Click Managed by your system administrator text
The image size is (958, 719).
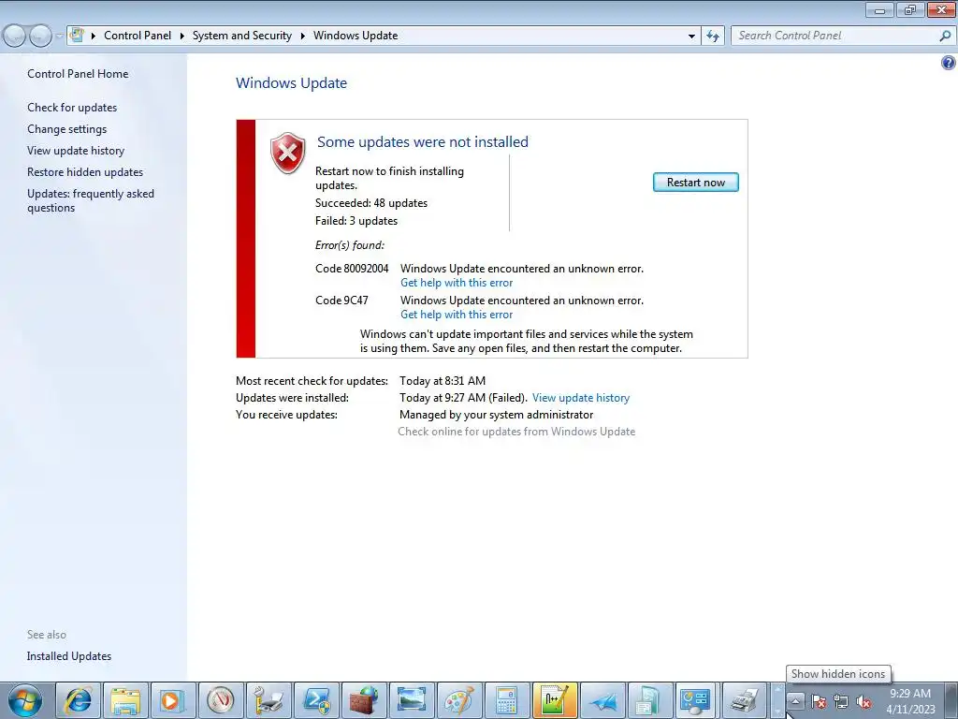(x=496, y=415)
